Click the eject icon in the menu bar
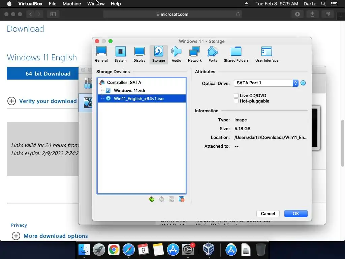 [x=246, y=4]
